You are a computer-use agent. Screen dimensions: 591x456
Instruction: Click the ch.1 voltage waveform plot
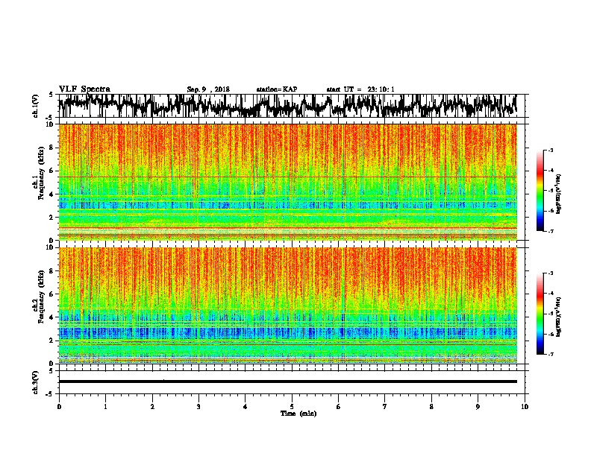click(x=287, y=106)
